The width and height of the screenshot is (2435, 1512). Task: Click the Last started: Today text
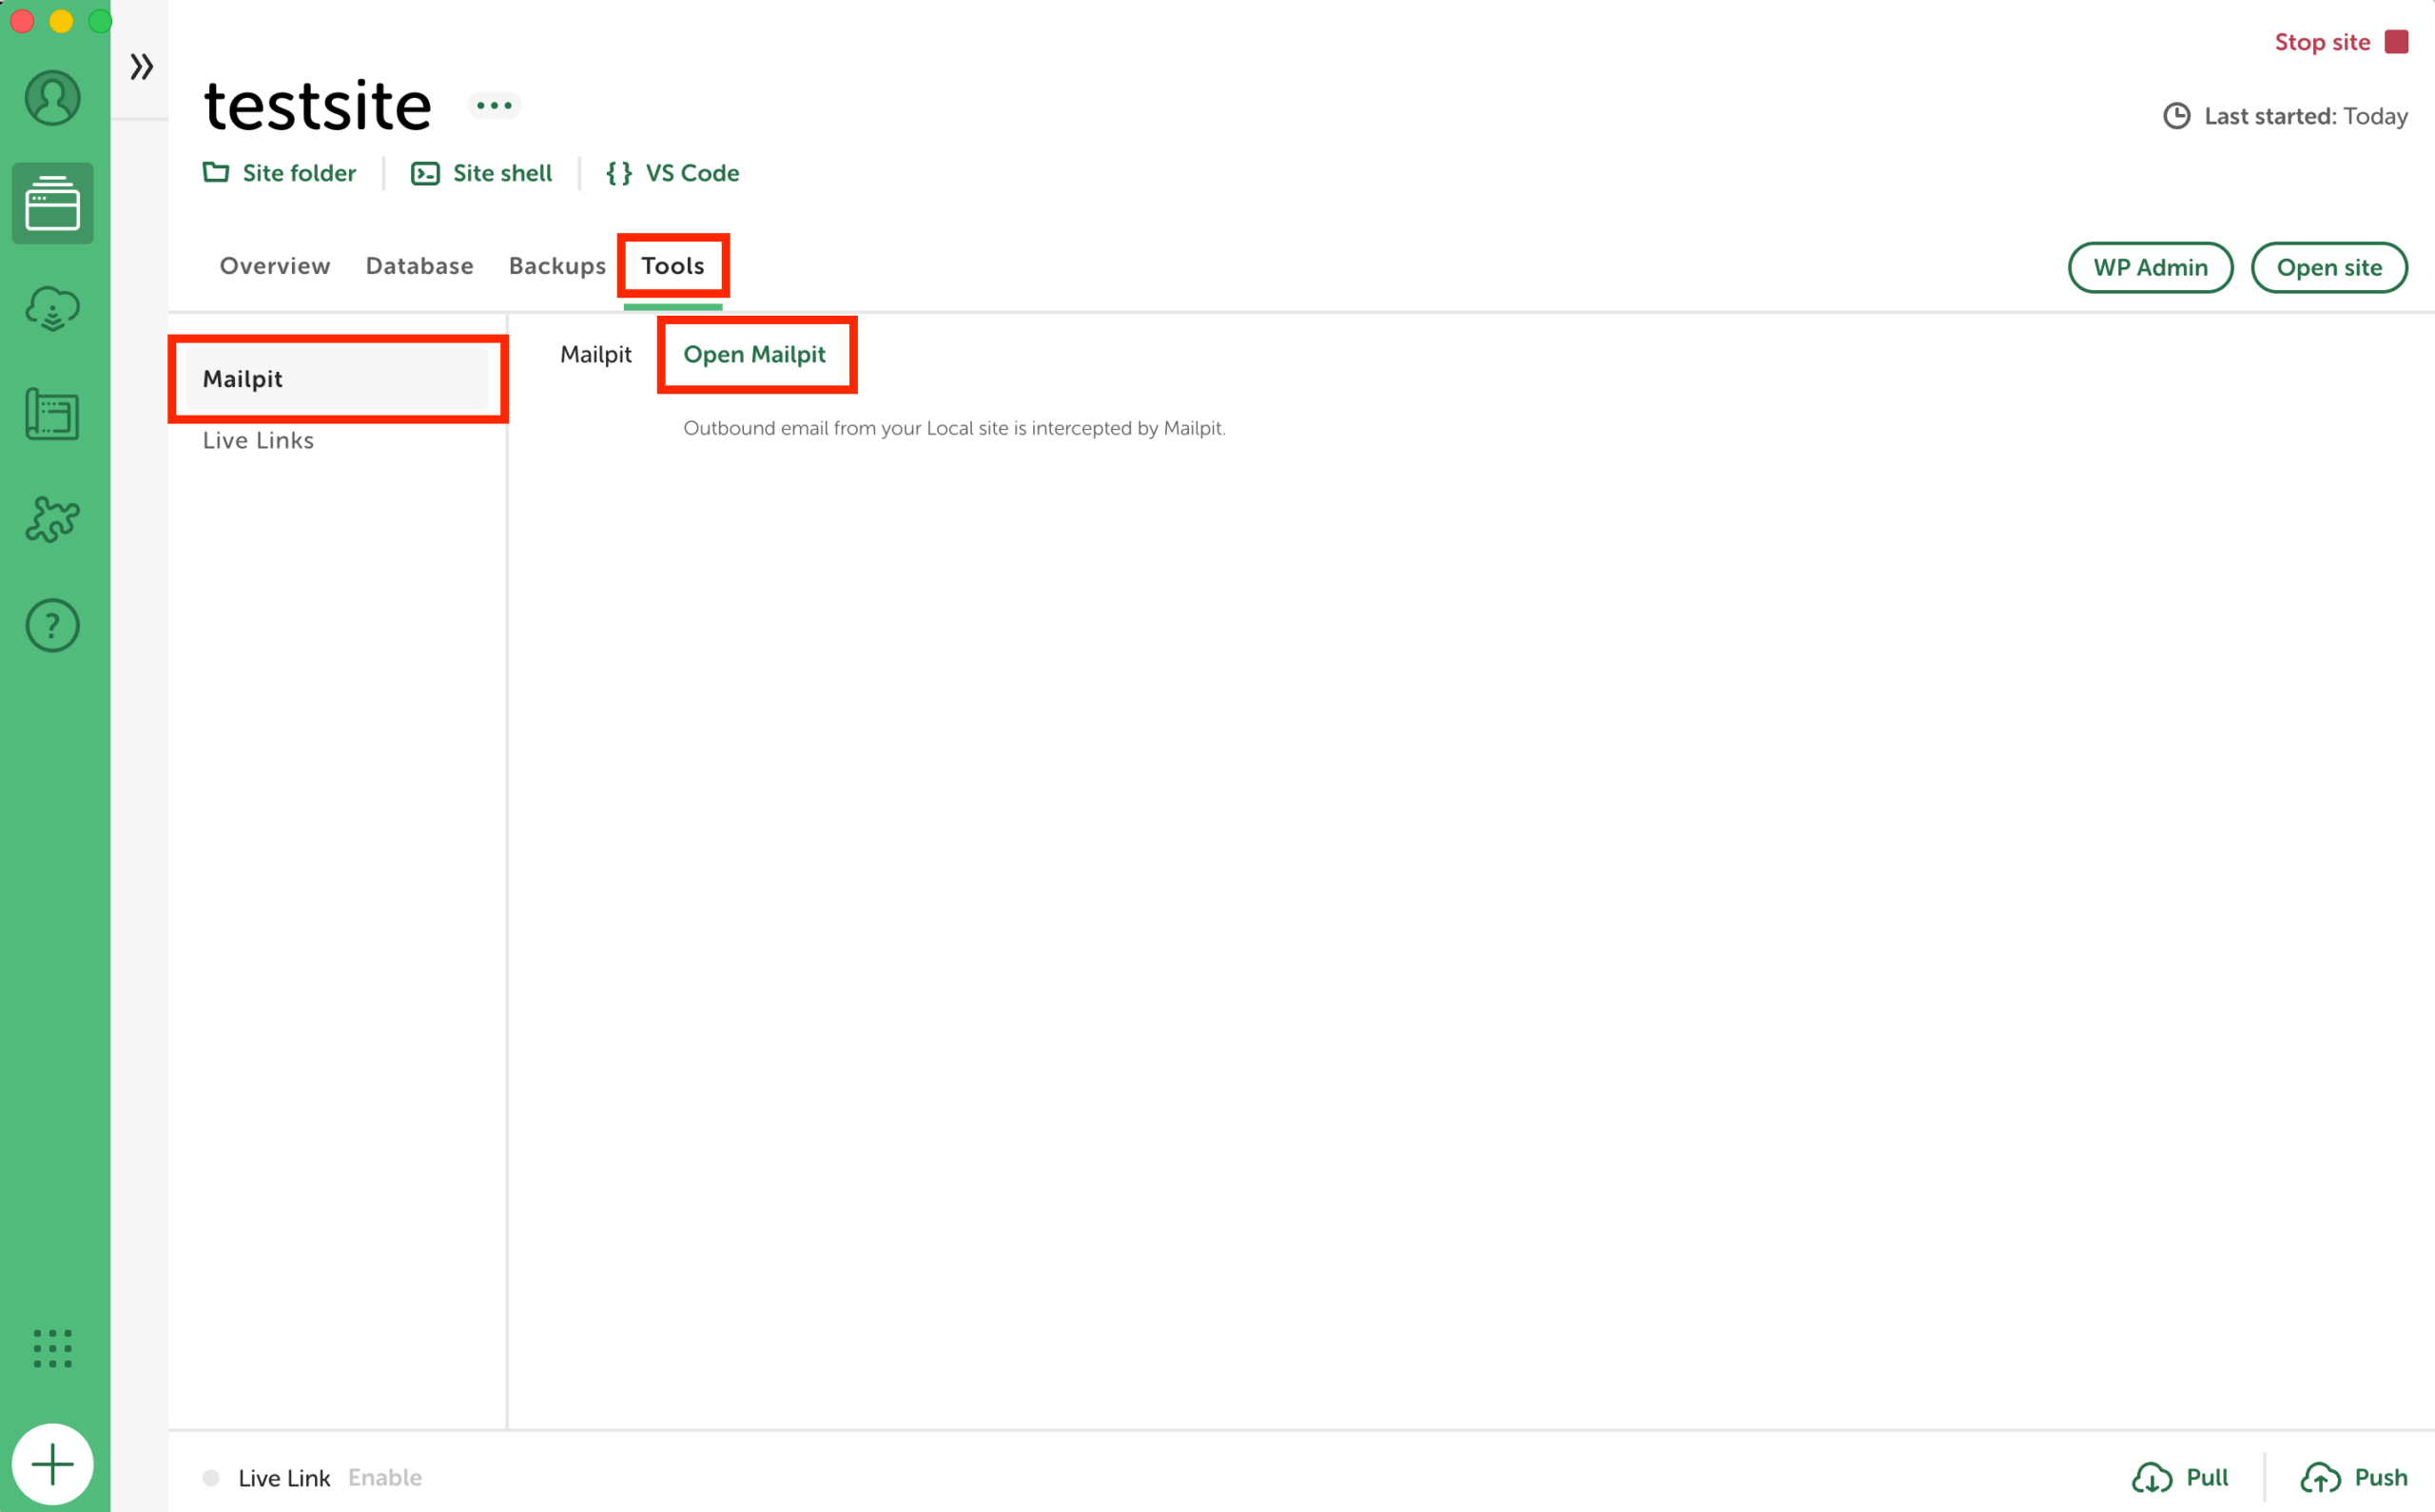(x=2306, y=116)
